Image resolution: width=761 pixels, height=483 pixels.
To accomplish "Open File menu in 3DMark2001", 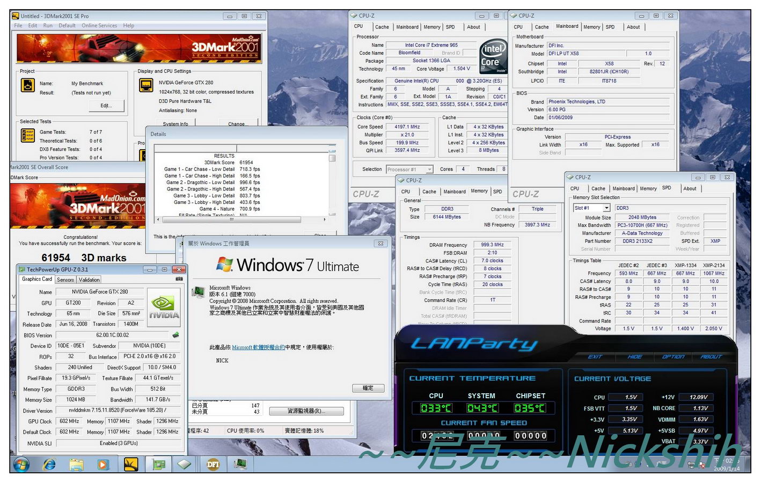I will [x=18, y=26].
